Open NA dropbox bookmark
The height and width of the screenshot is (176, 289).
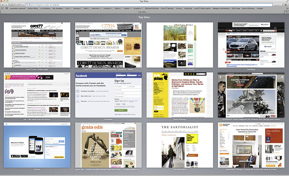click(58, 8)
